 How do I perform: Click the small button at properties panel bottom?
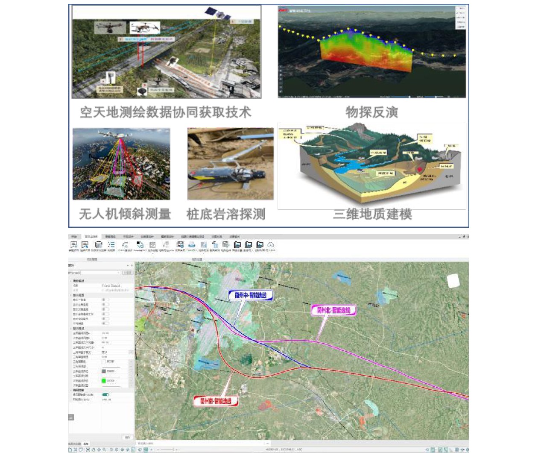(x=127, y=437)
